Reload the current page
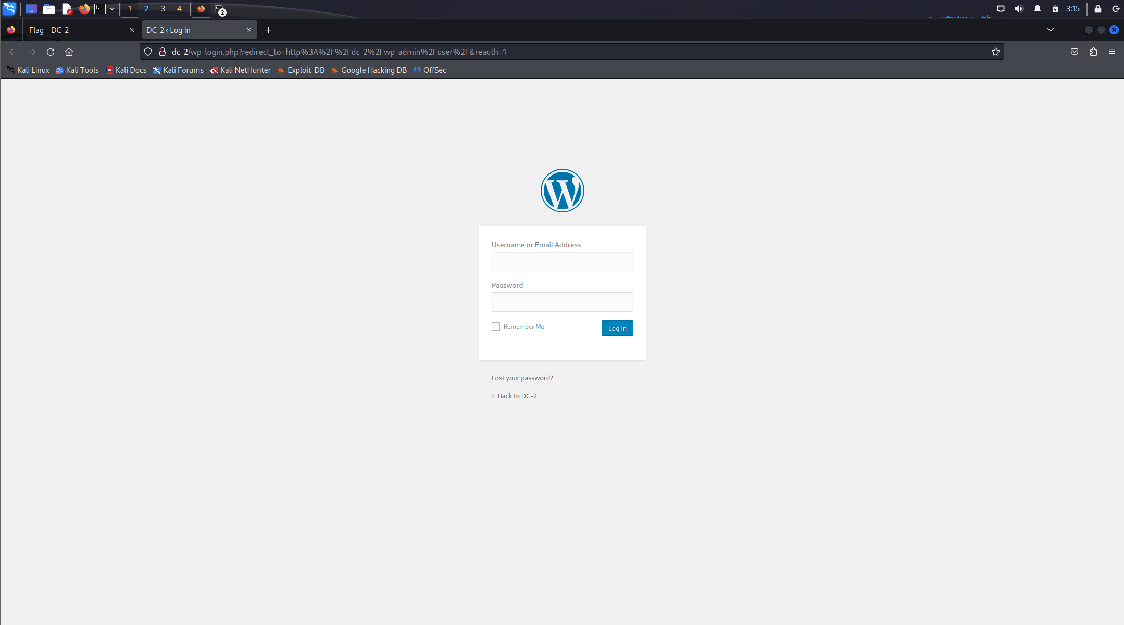The image size is (1124, 625). [51, 52]
